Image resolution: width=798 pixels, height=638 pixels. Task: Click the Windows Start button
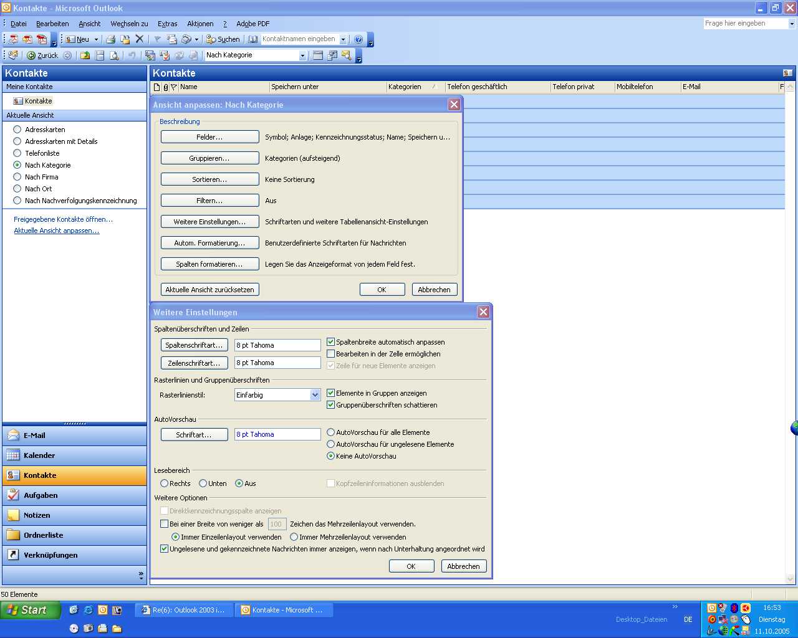30,610
